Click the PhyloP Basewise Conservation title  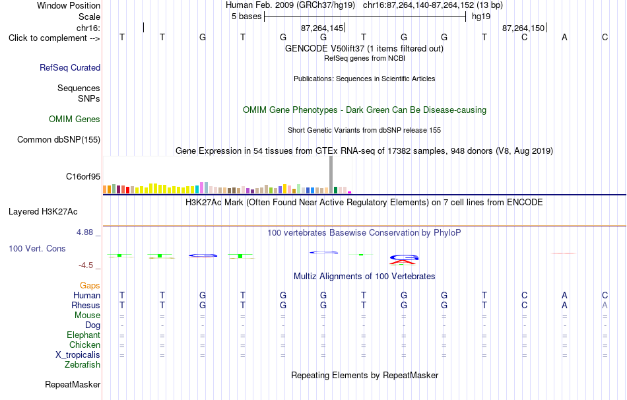pyautogui.click(x=364, y=232)
